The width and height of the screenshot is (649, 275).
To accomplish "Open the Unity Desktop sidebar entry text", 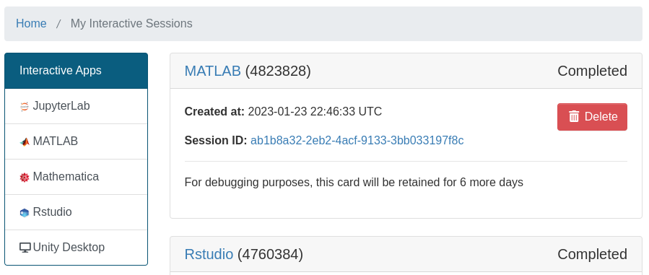I will click(69, 248).
